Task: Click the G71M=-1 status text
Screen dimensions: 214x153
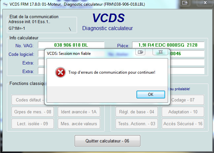Action: tap(17, 28)
